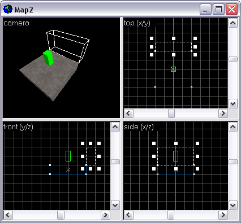Click up arrow of top view vertical scrollbar
The height and width of the screenshot is (223, 241).
(233, 23)
